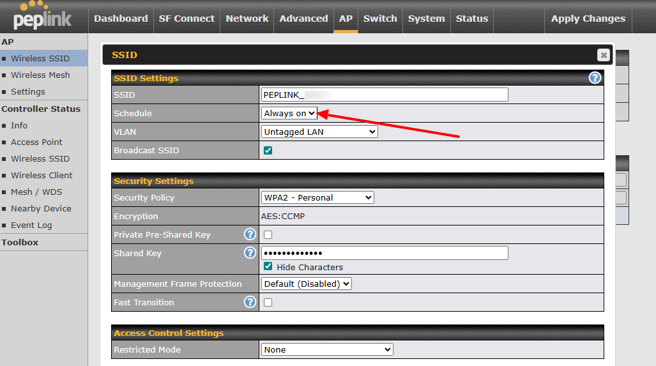Open the Advanced tab

coord(304,19)
